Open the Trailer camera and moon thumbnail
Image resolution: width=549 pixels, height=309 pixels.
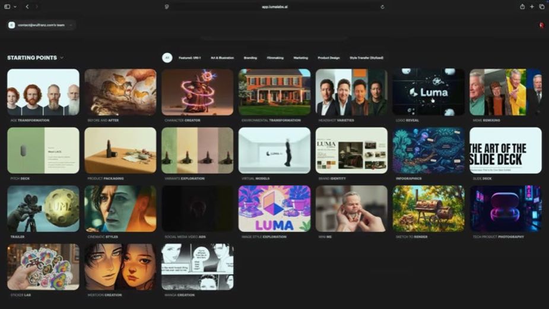[43, 209]
